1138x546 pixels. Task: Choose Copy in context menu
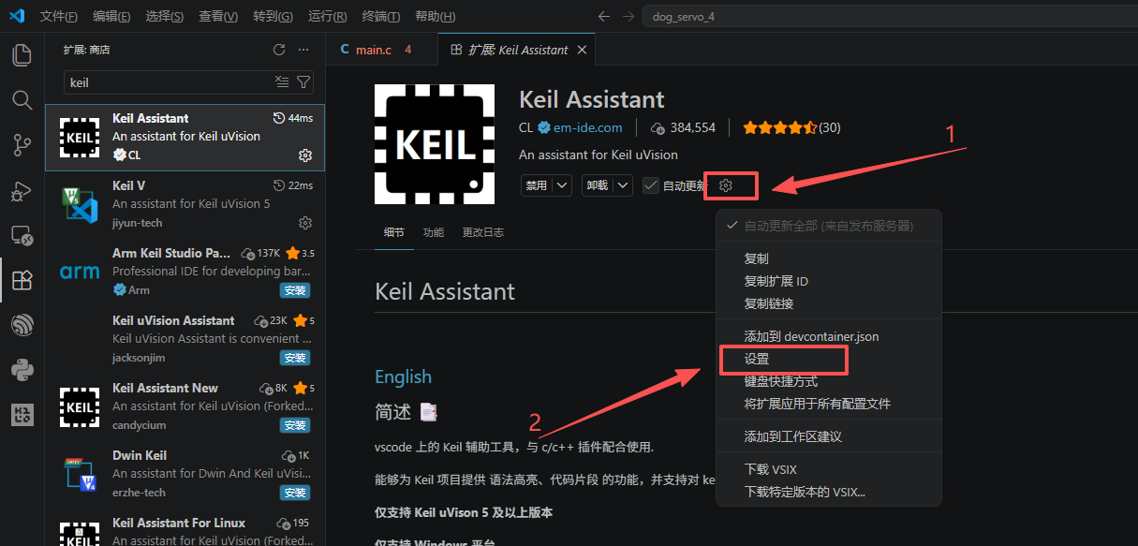pyautogui.click(x=828, y=258)
